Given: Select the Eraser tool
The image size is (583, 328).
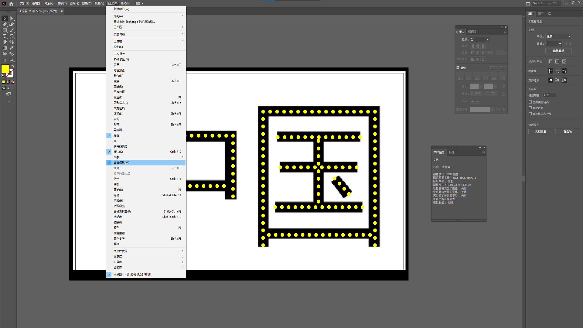Looking at the screenshot, I should click(x=5, y=42).
